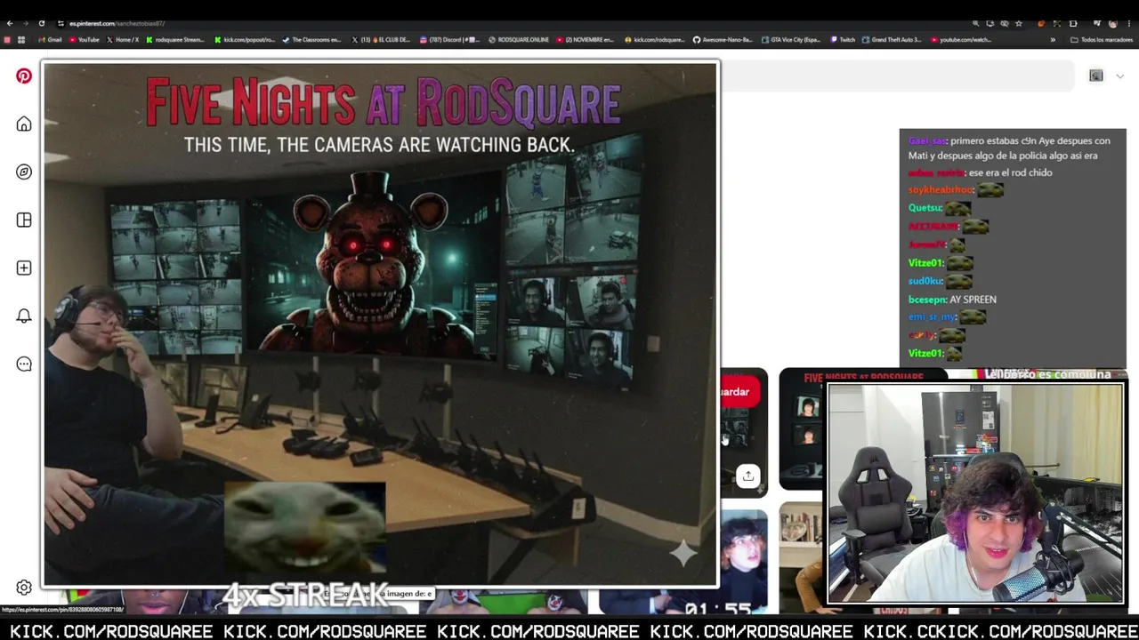This screenshot has height=640, width=1139.
Task: Expand hidden bookmarks overflow chevron
Action: tap(1053, 40)
